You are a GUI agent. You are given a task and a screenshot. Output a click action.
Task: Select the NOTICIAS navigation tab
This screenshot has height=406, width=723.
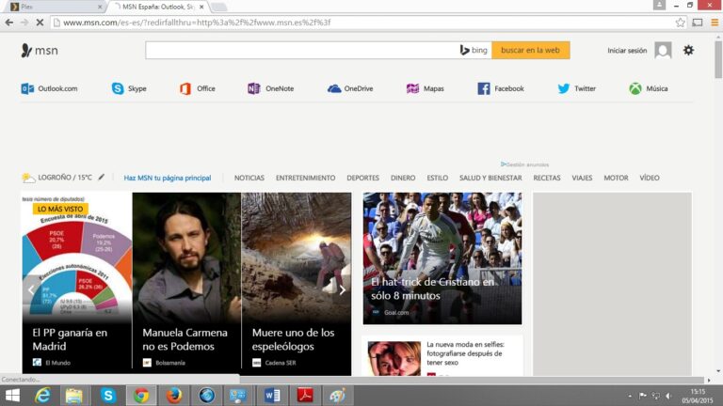tap(249, 178)
